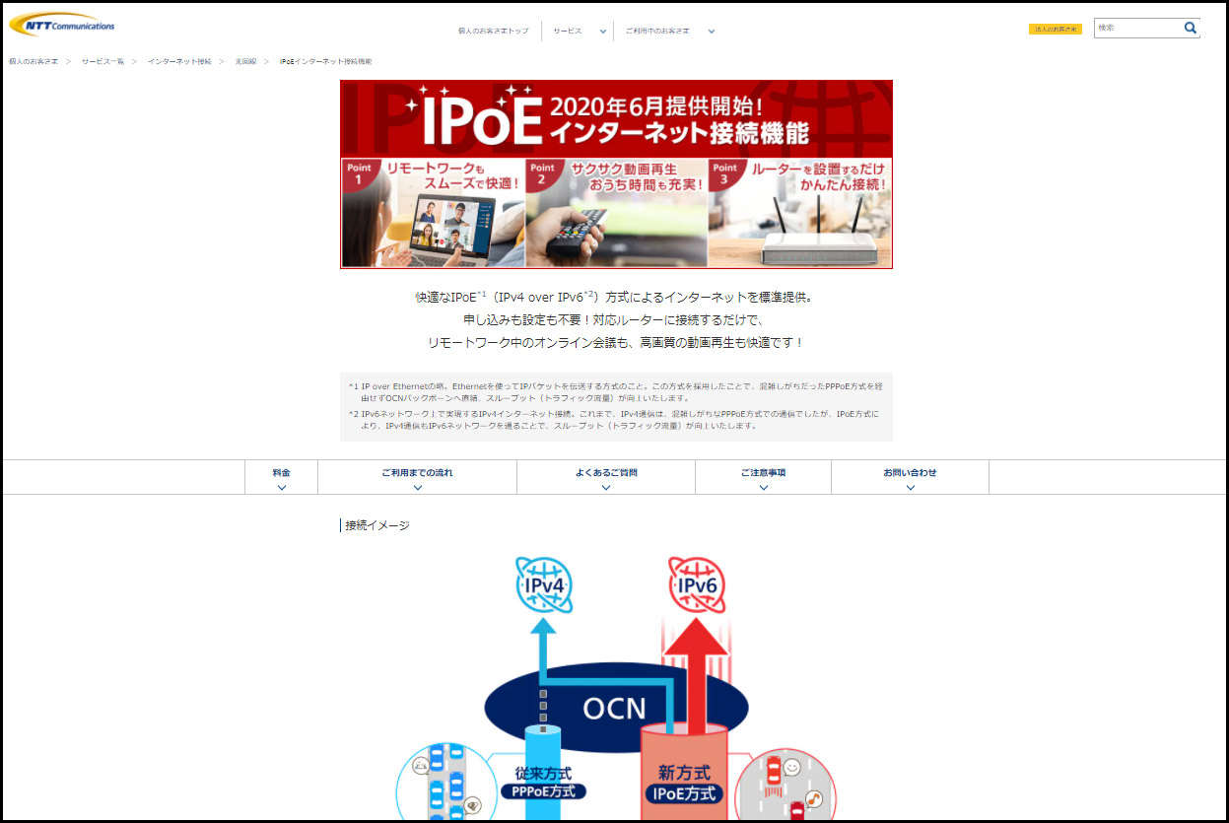
Task: Click the yellow 法人のお客さま button
Action: click(x=1056, y=30)
